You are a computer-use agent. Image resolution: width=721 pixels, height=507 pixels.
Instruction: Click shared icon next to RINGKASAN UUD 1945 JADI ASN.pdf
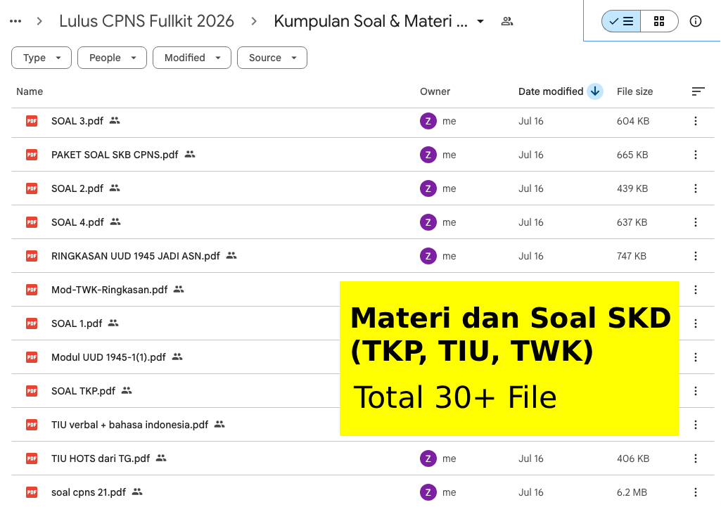point(231,255)
